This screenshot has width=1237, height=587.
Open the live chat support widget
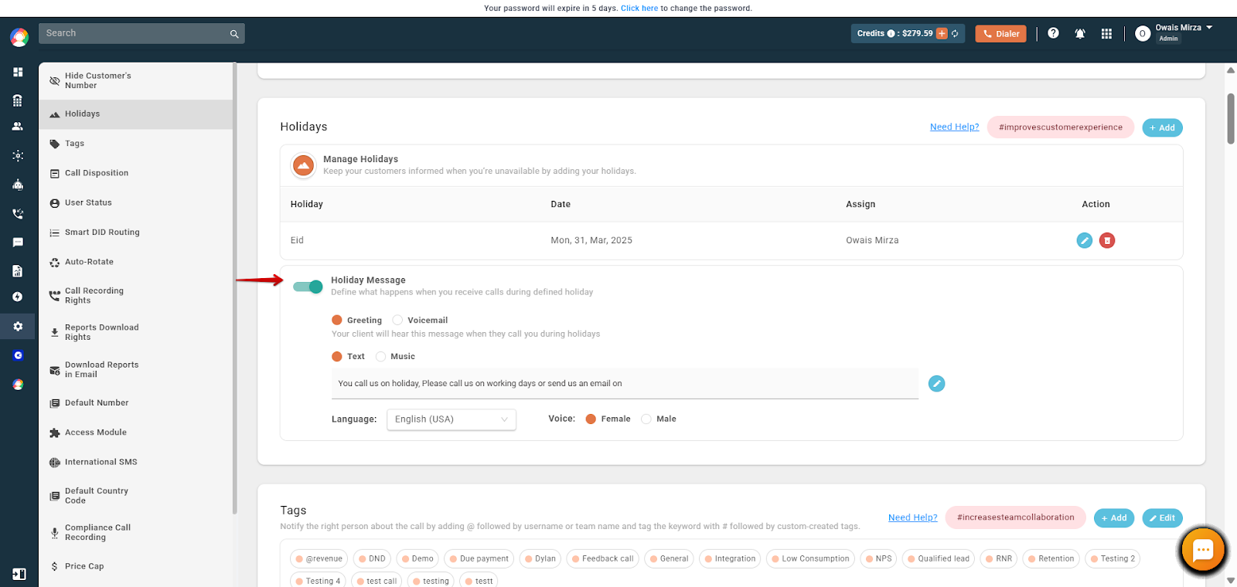click(1203, 550)
